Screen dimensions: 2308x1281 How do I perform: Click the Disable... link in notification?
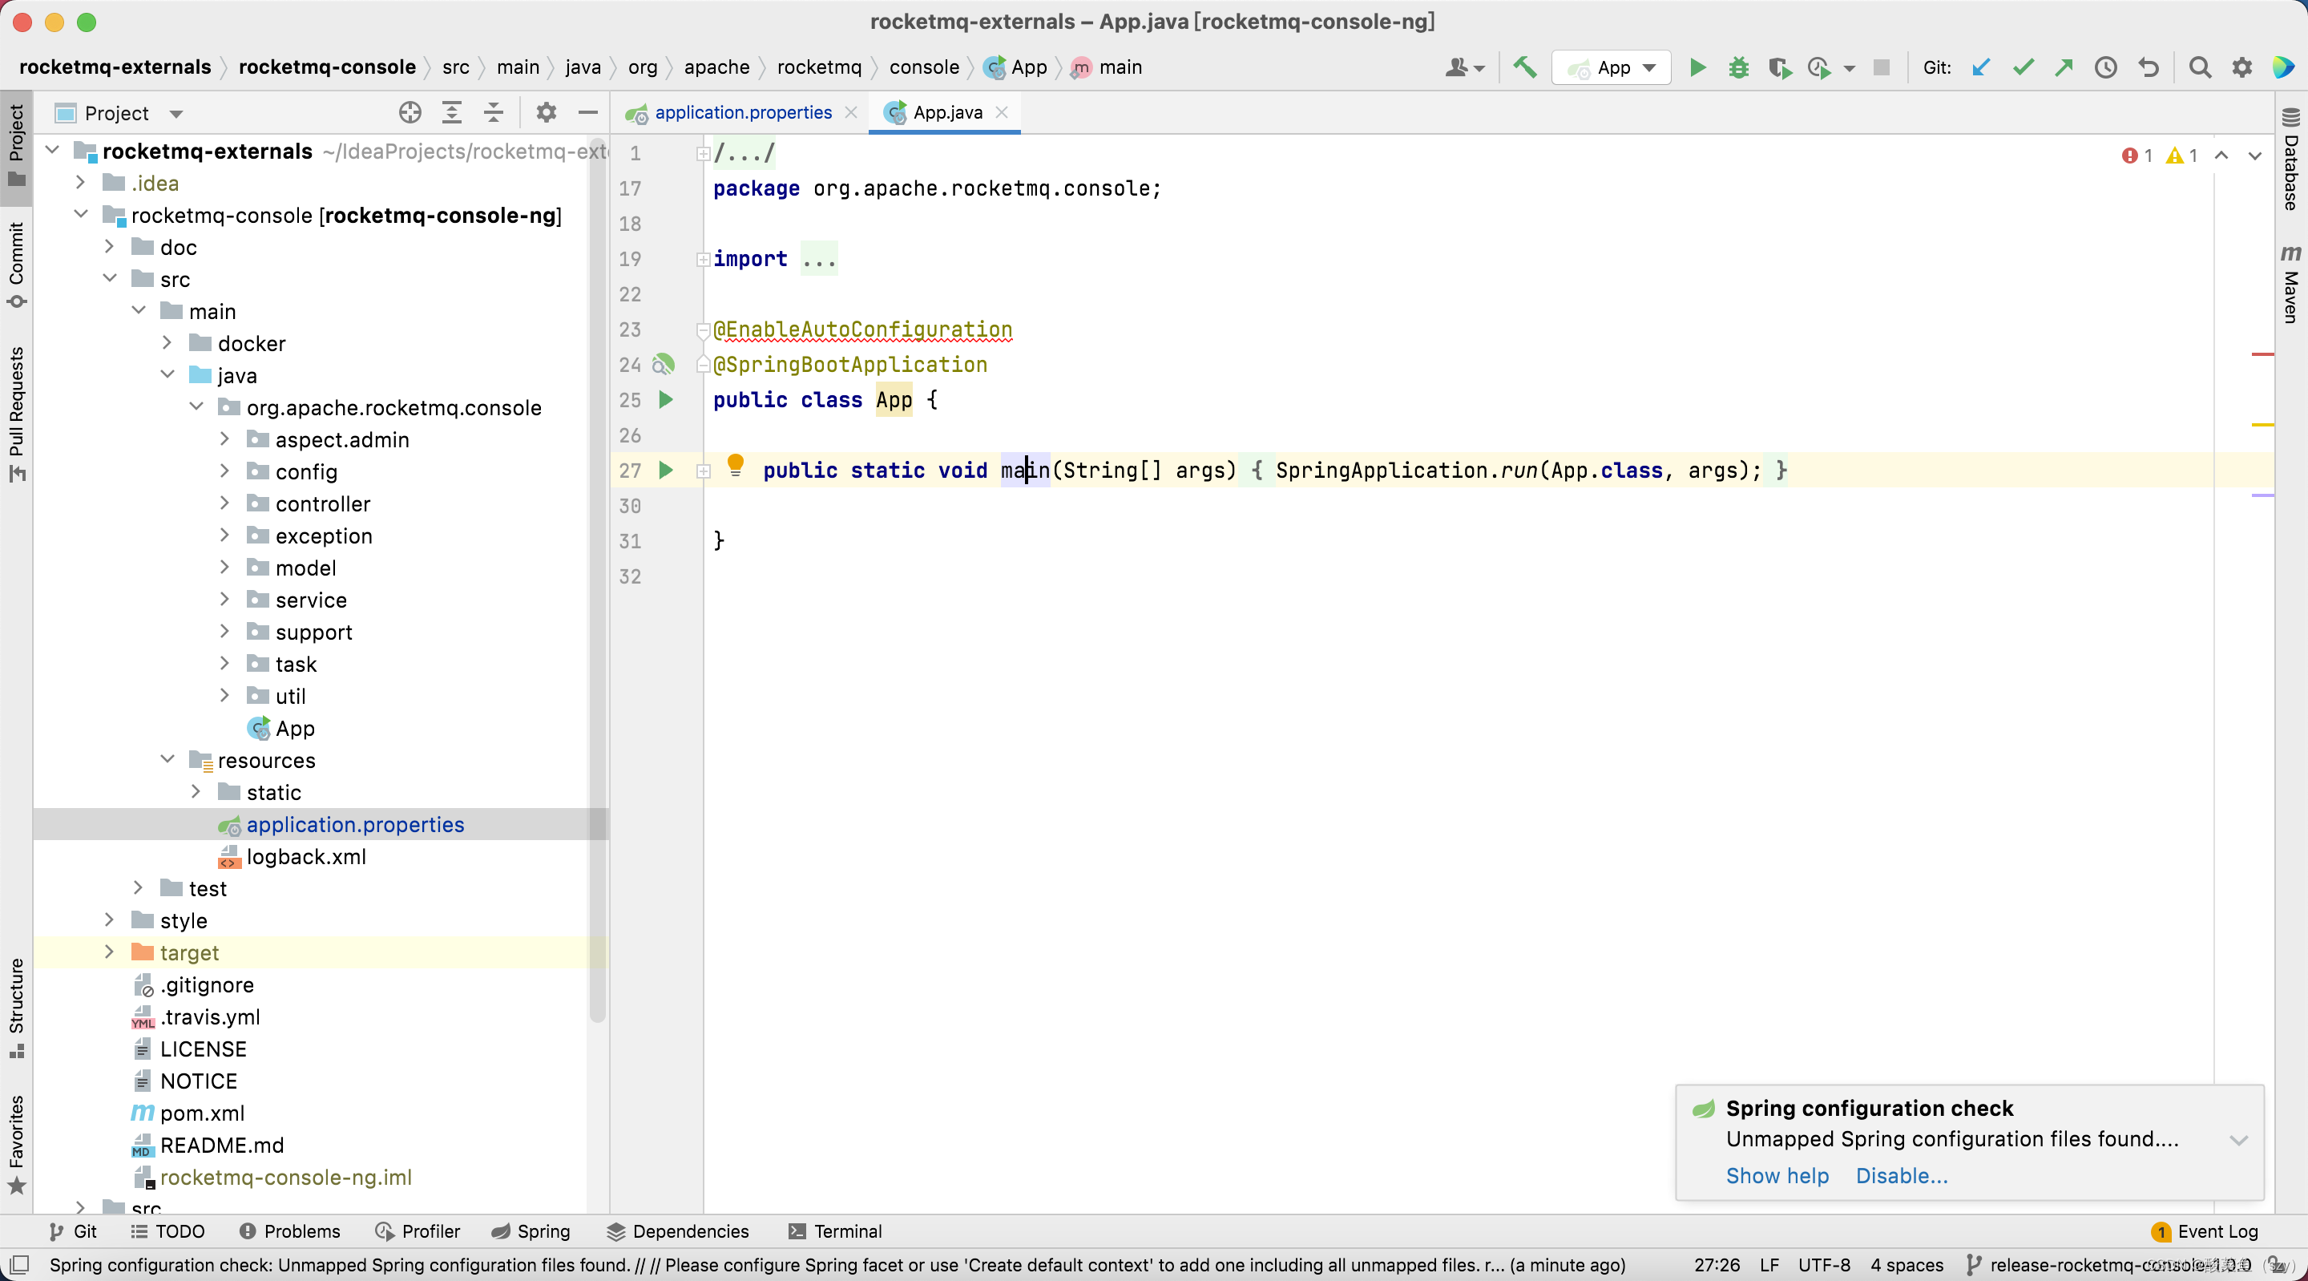[x=1901, y=1175]
